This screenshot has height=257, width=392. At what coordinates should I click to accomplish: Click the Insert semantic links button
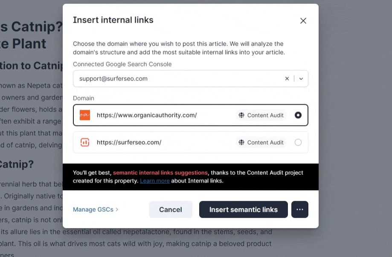click(x=243, y=209)
